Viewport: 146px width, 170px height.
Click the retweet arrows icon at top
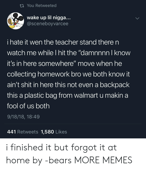pos(22,6)
